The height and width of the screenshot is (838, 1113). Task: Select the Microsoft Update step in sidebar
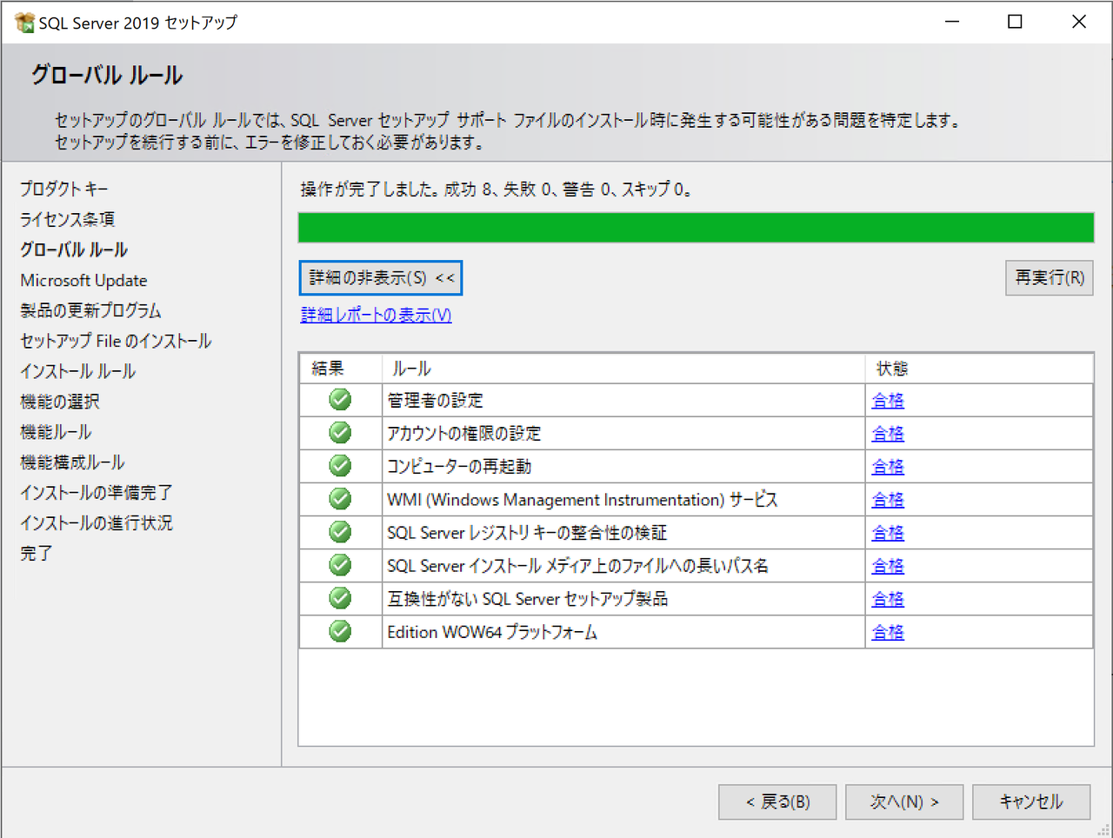(x=83, y=280)
